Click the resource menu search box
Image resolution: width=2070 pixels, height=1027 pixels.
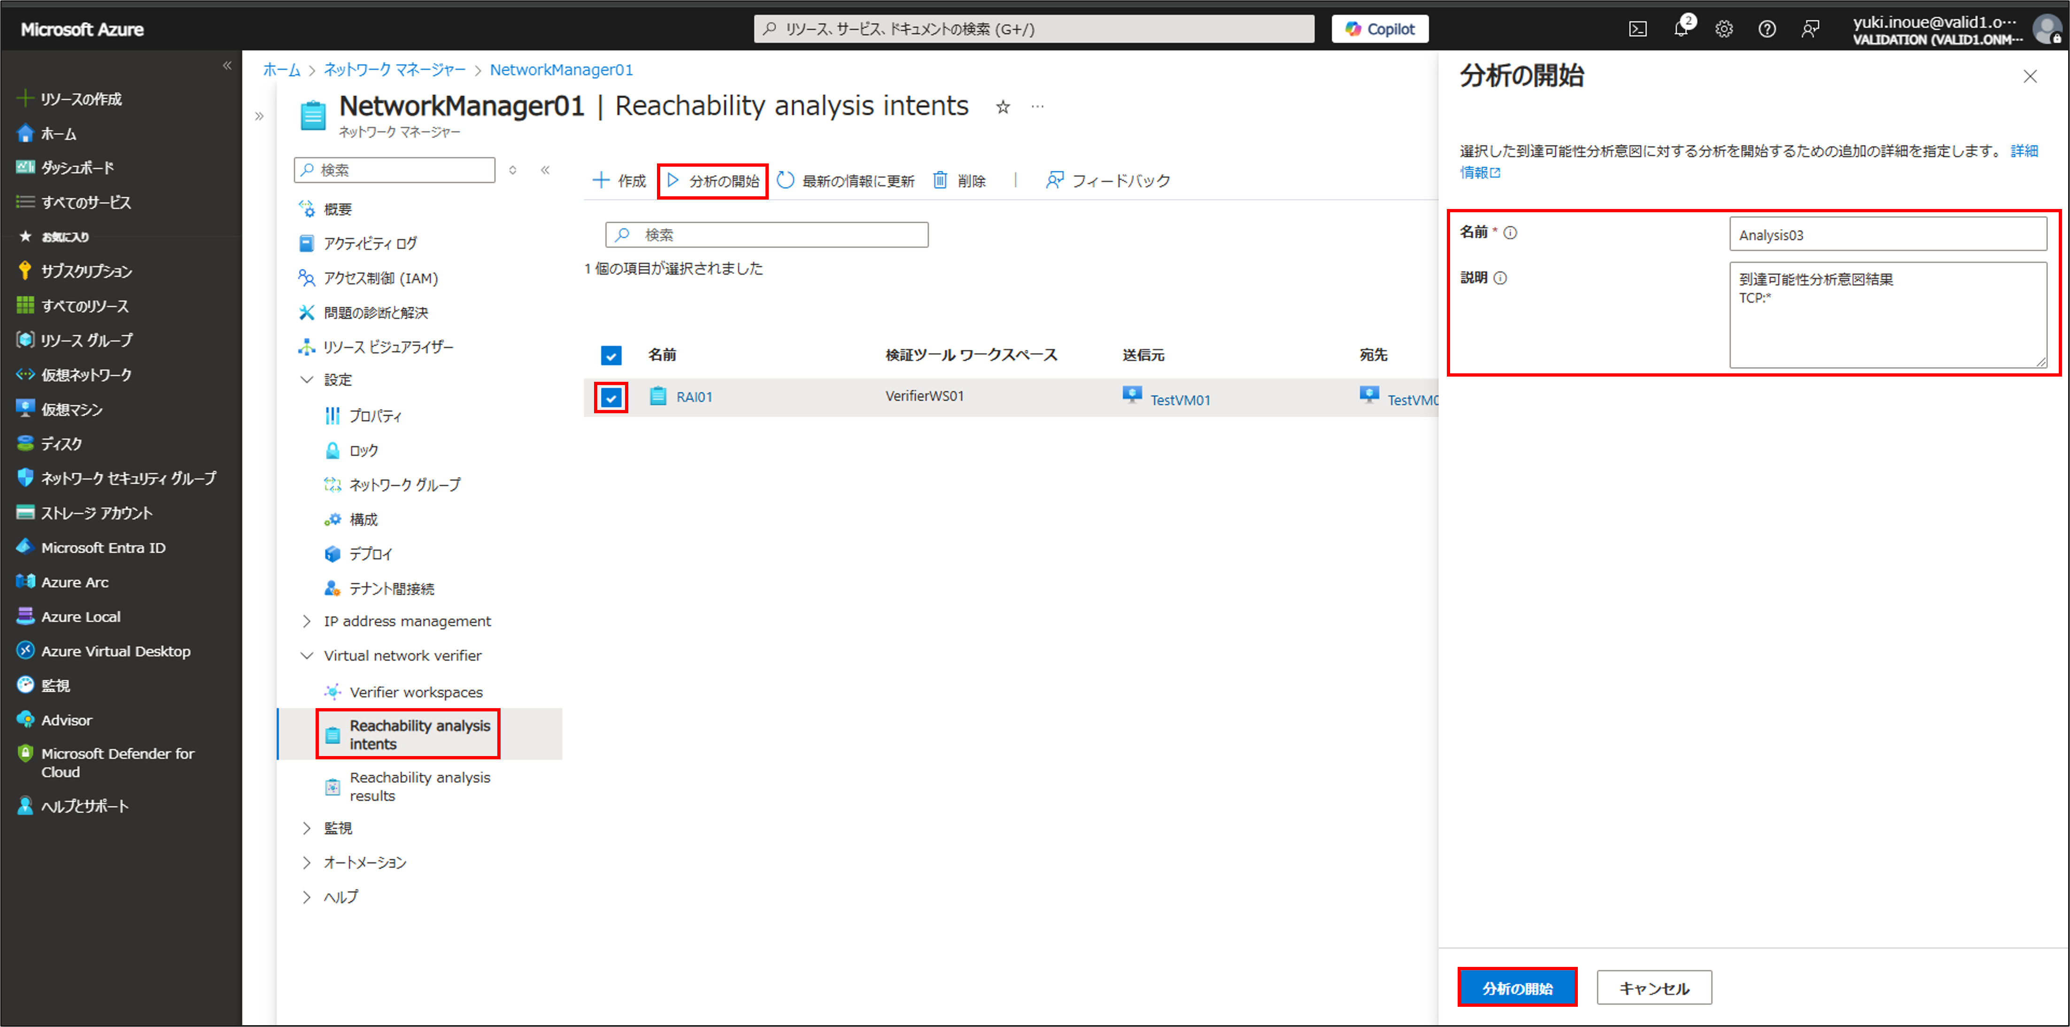394,170
